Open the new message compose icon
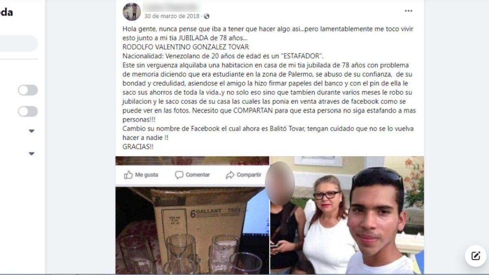Screen dimensions: 489x275 click(476, 256)
